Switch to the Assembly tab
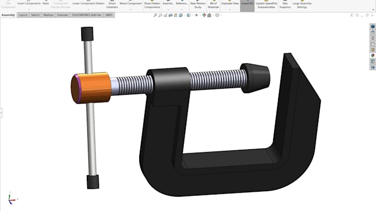Viewport: 376px width, 211px height. tap(8, 15)
